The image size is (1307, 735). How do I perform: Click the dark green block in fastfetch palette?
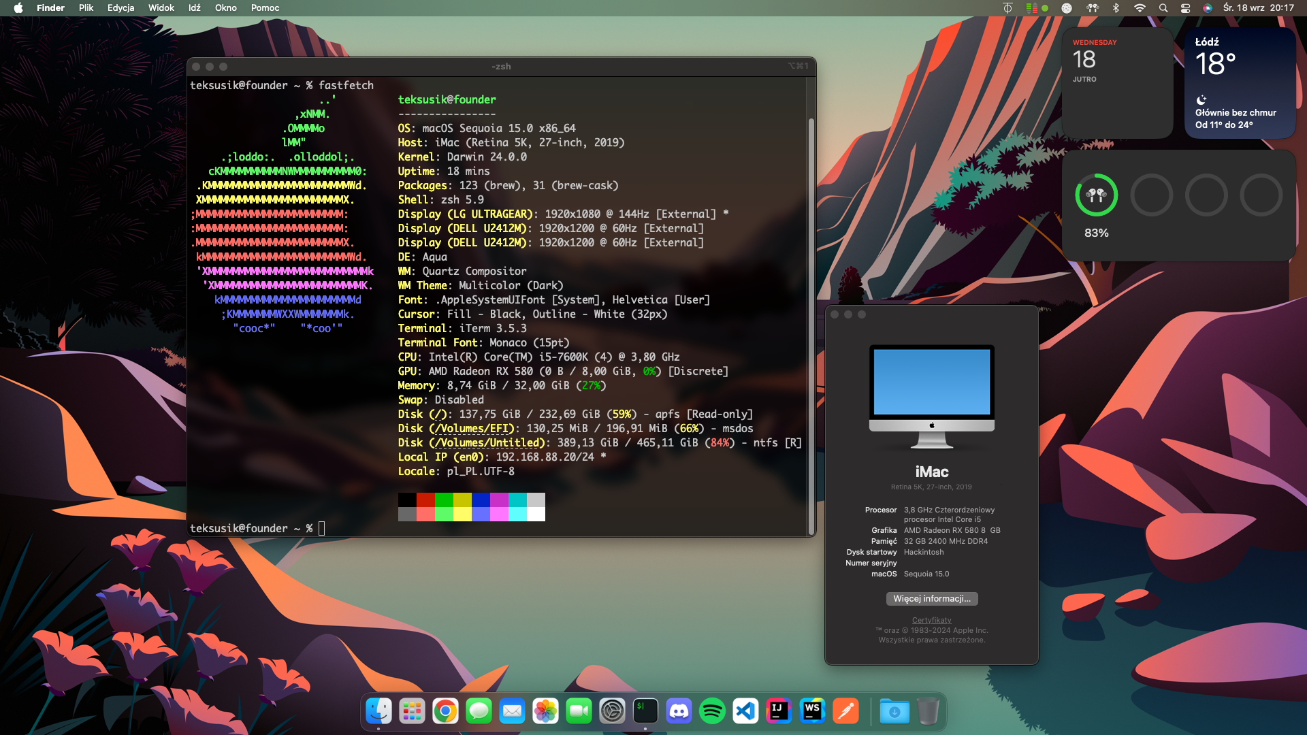(x=444, y=500)
